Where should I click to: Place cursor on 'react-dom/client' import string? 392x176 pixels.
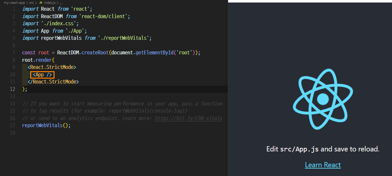pos(104,16)
